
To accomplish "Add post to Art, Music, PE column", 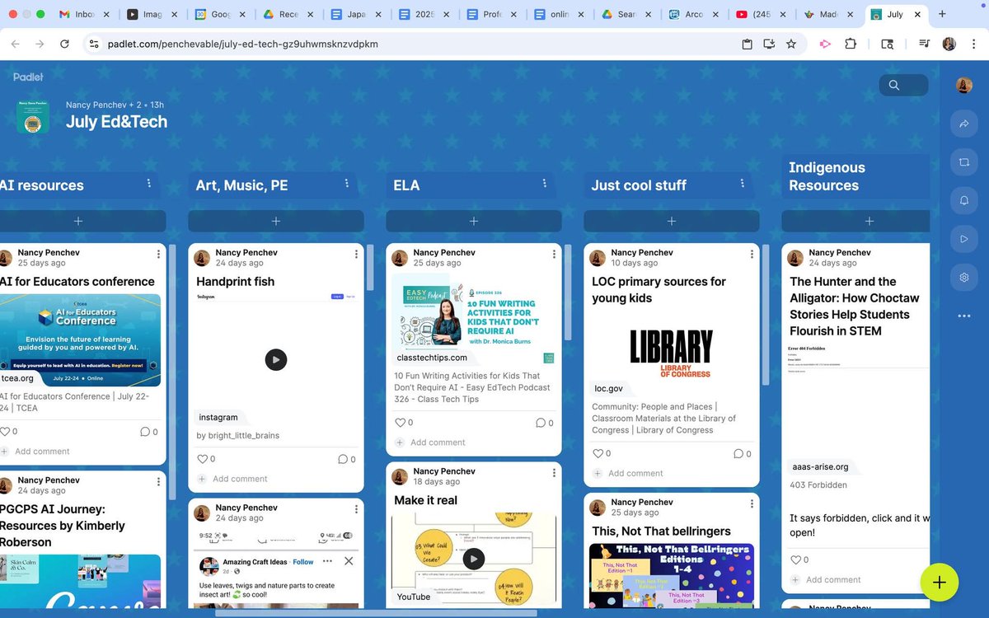I will 276,221.
